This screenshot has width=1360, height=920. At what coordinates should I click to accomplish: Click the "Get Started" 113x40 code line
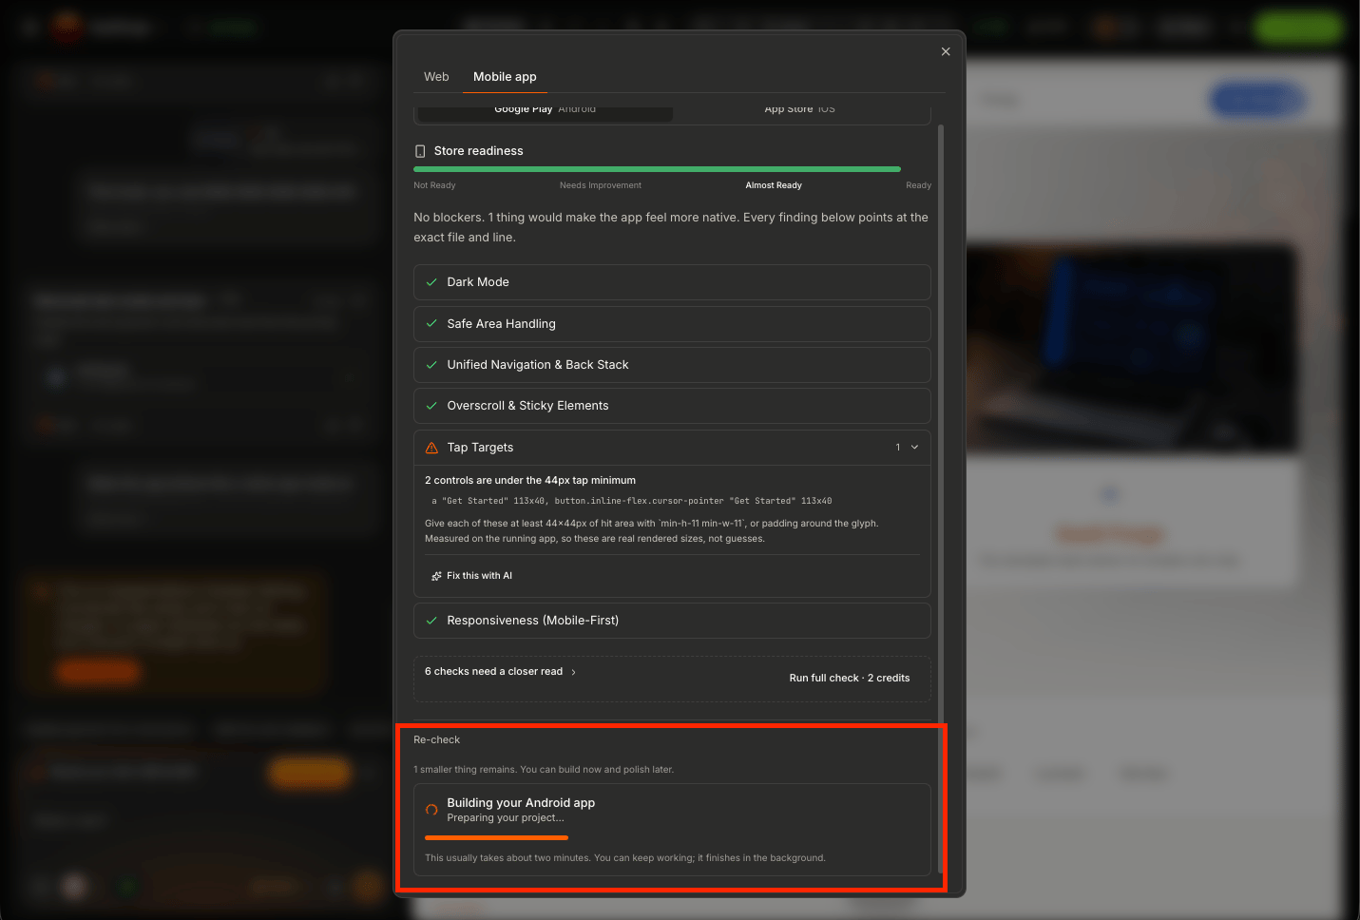[x=632, y=501]
